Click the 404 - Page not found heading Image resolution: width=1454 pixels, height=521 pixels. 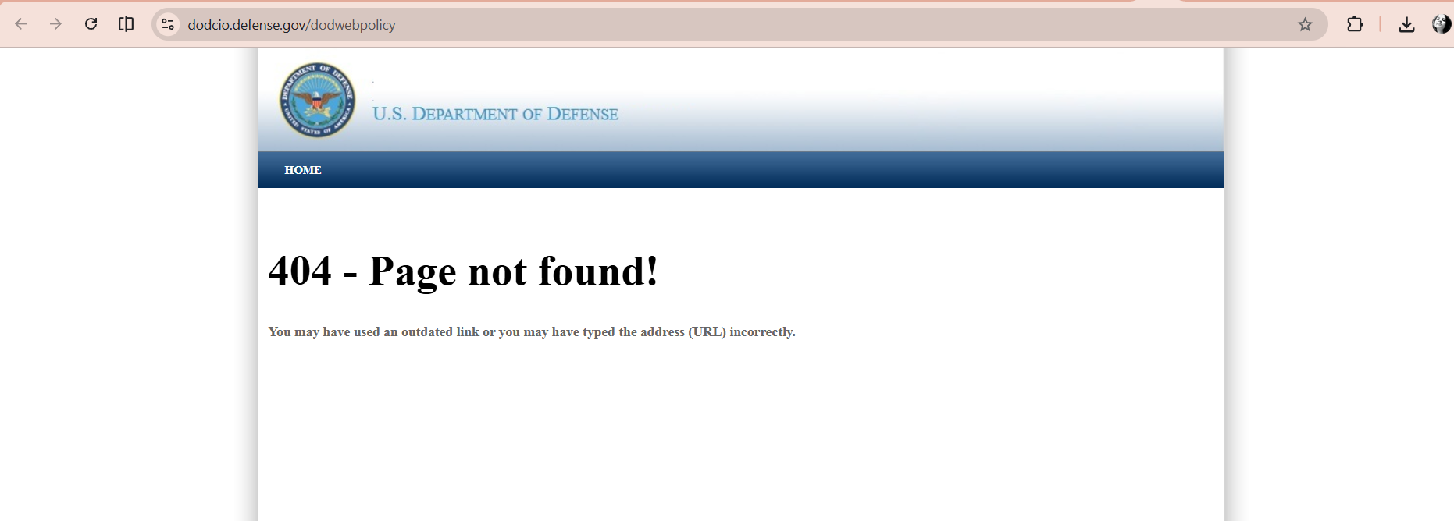click(463, 271)
